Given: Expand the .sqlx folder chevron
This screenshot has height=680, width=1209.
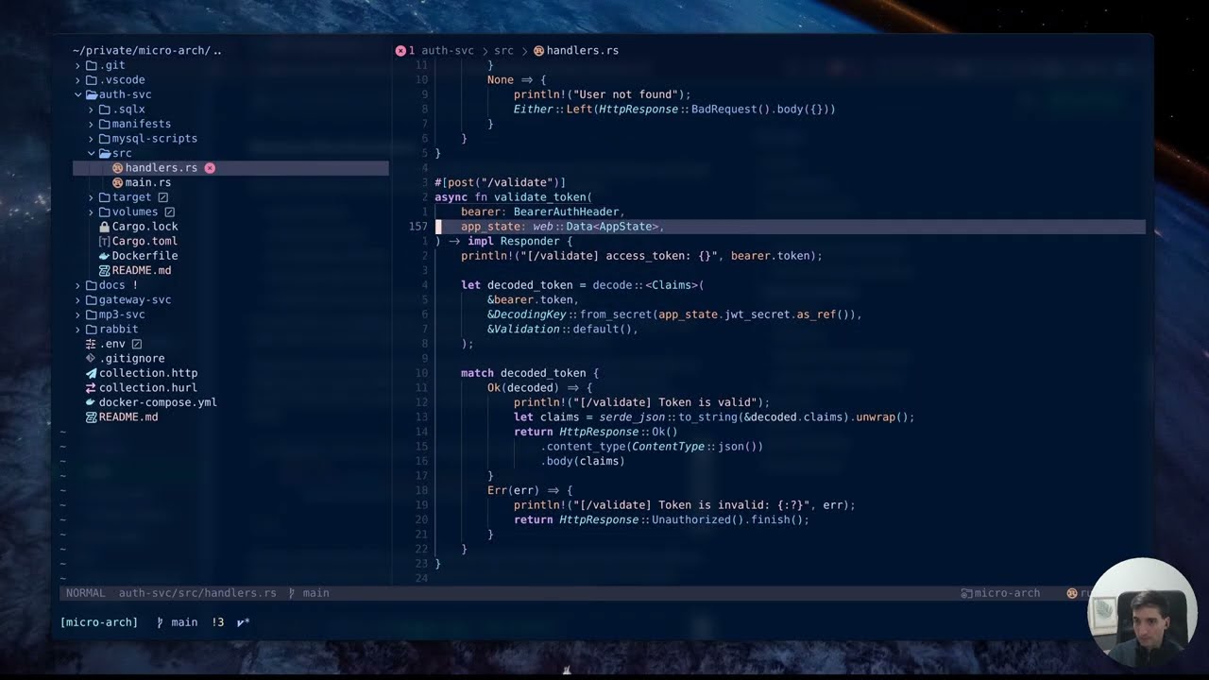Looking at the screenshot, I should [x=92, y=110].
